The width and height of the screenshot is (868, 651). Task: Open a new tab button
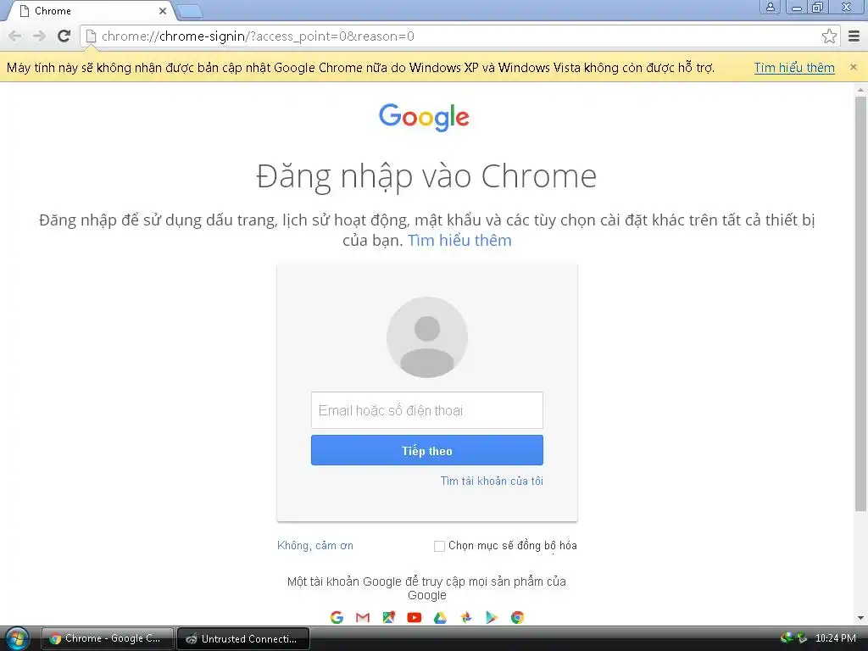click(190, 11)
